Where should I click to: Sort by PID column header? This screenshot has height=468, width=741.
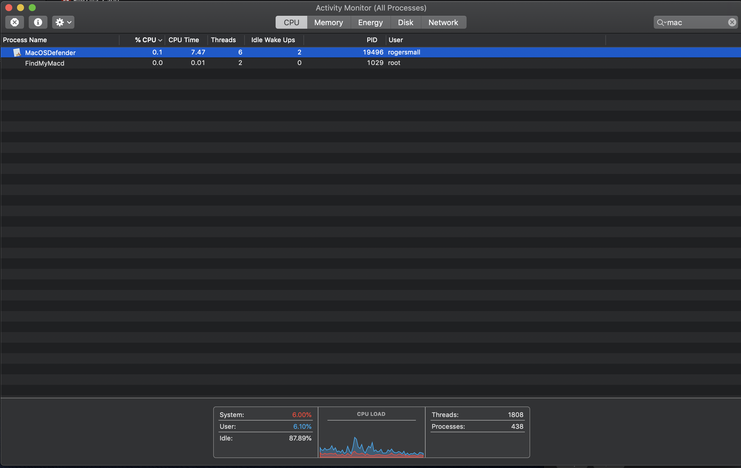(372, 40)
